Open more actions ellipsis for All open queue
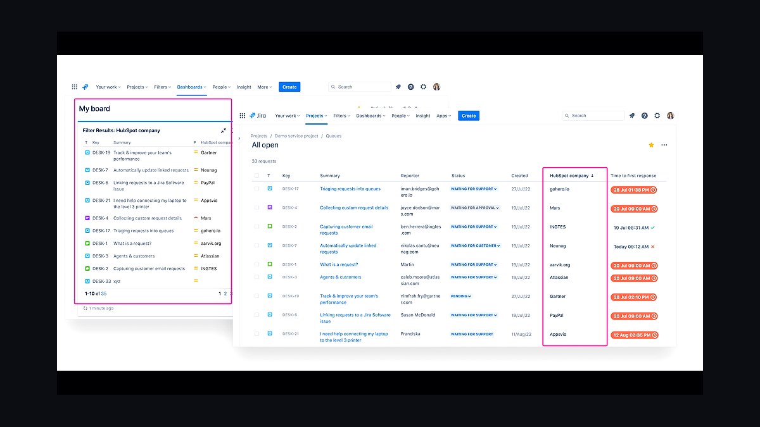 (664, 145)
